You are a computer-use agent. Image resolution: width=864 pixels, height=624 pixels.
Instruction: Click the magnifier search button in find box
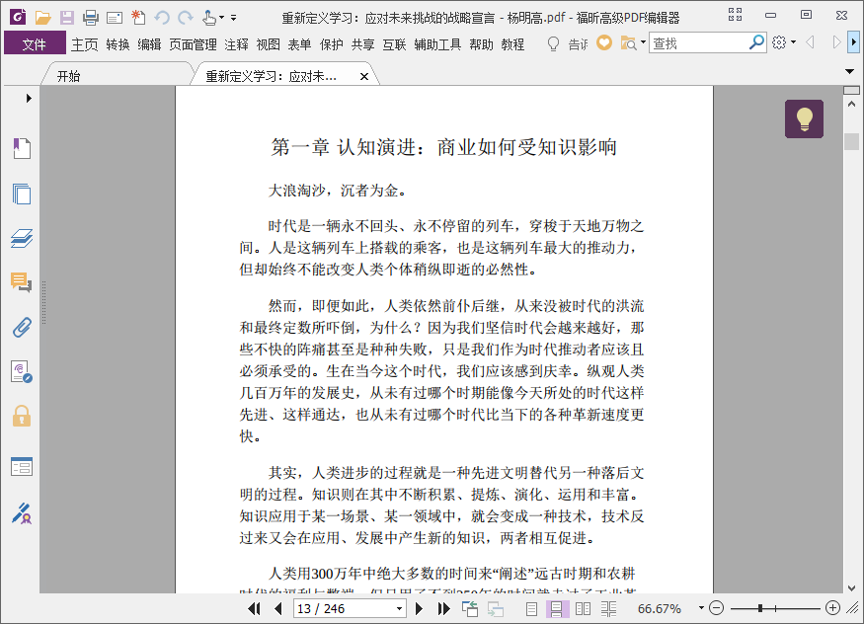pos(756,41)
